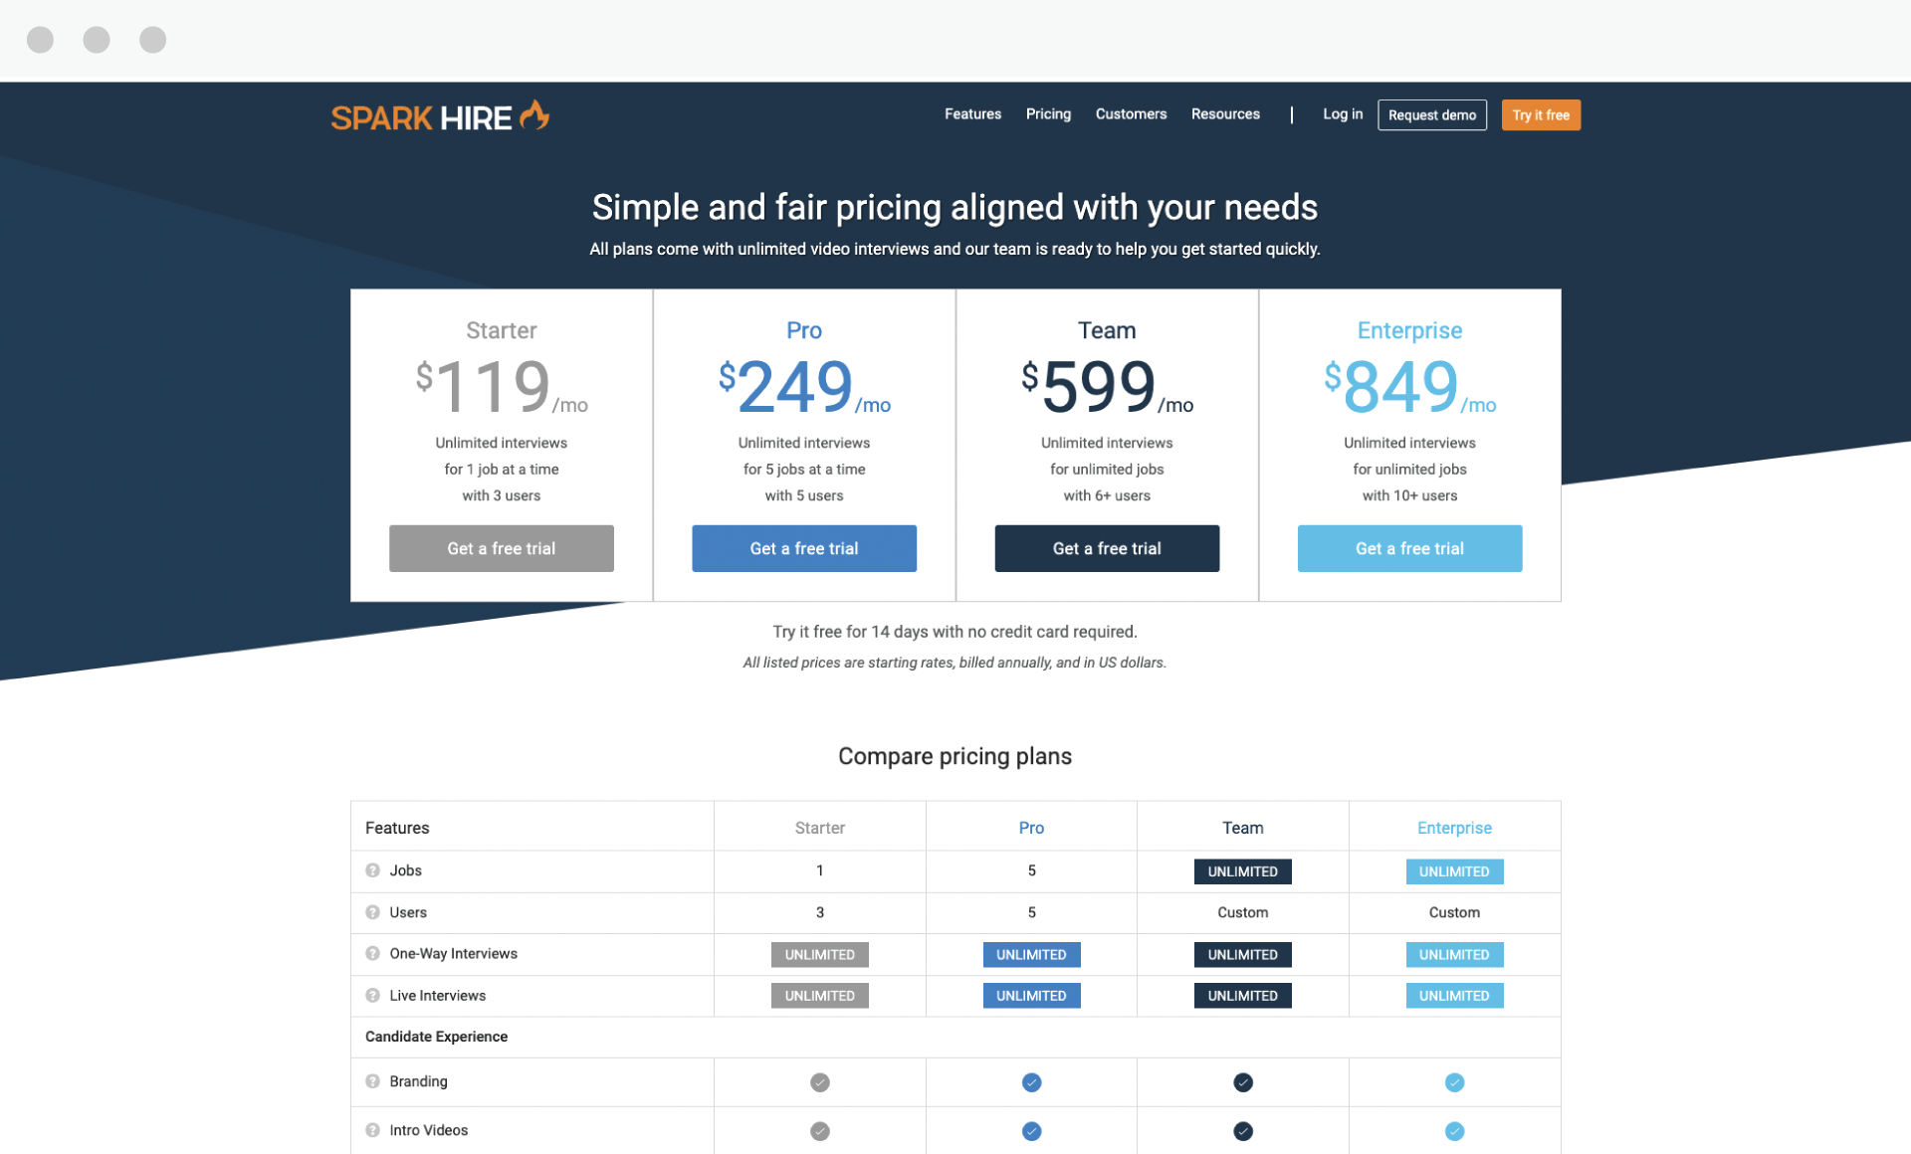Open the Pricing page link

coord(1048,114)
